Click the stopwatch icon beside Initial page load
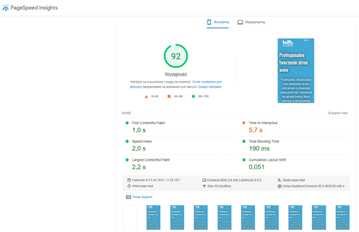 tap(129, 186)
